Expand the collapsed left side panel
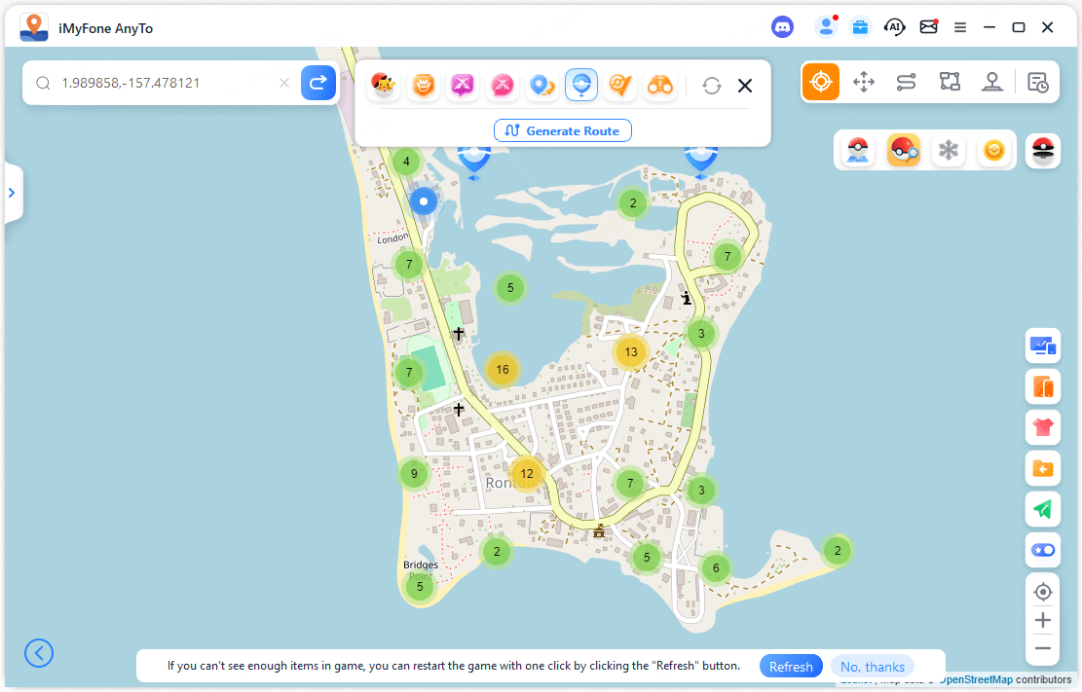1082x692 pixels. [12, 193]
